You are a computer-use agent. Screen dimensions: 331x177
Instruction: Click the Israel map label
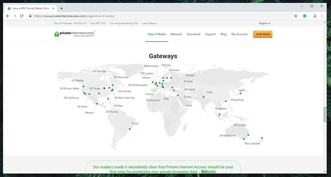point(189,105)
